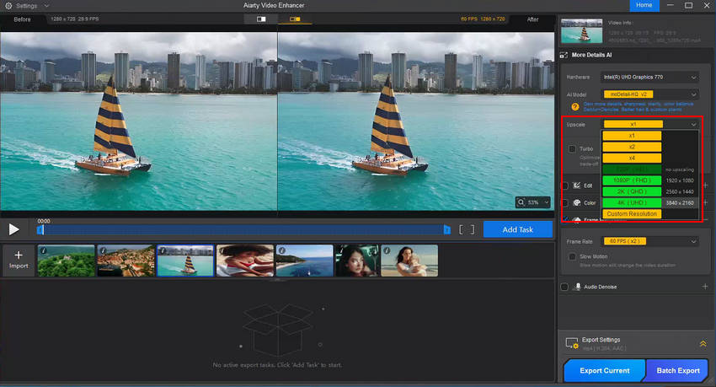716x387 pixels.
Task: Open the Settings menu arrow
Action: [x=46, y=6]
